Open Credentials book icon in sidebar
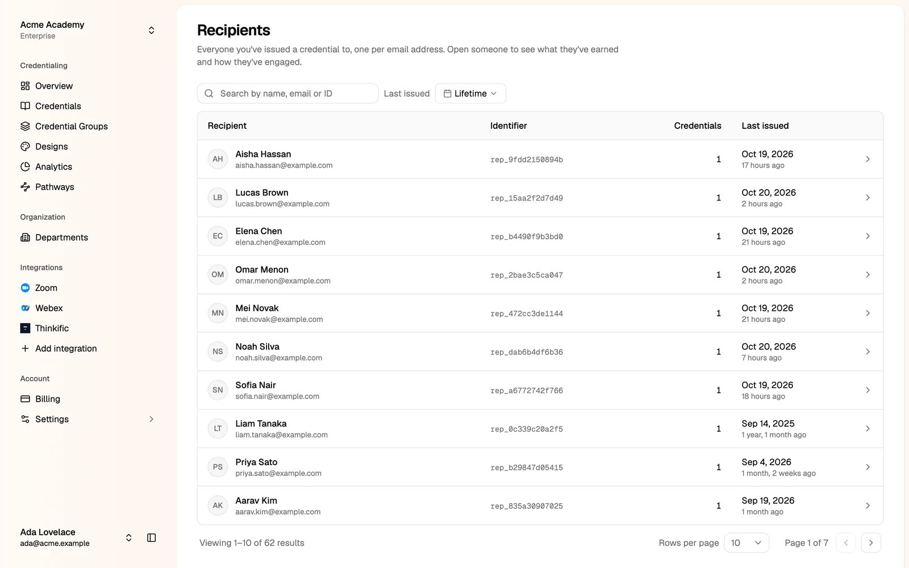The height and width of the screenshot is (568, 909). (25, 106)
